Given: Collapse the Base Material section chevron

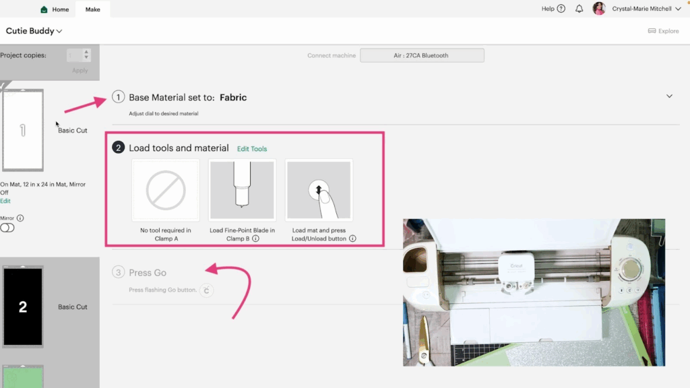Looking at the screenshot, I should pyautogui.click(x=669, y=96).
